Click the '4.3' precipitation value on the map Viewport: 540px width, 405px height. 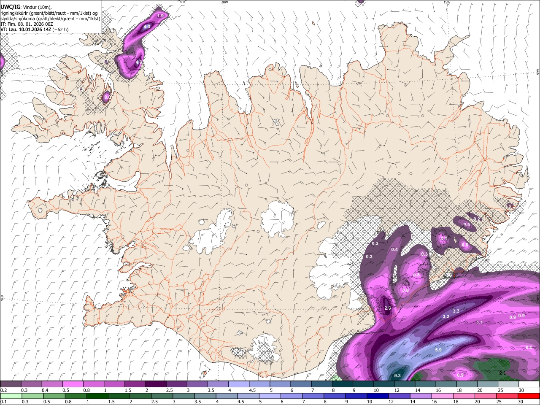(x=147, y=27)
